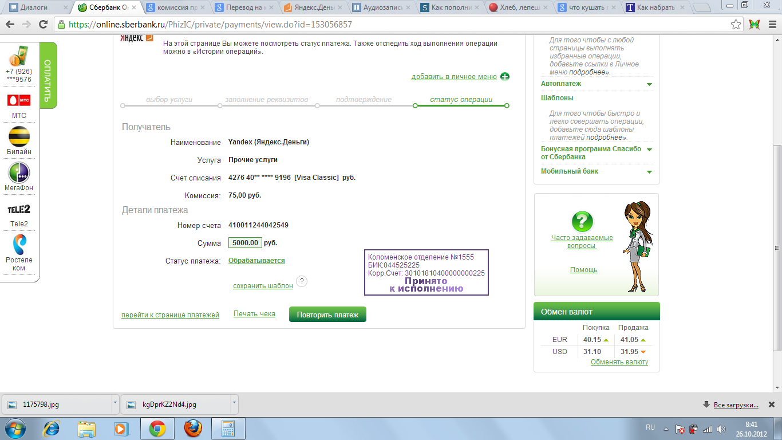Click the scrollbar down arrow
This screenshot has width=782, height=440.
[777, 387]
